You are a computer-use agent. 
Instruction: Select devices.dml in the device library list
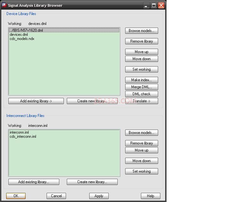click(64, 35)
